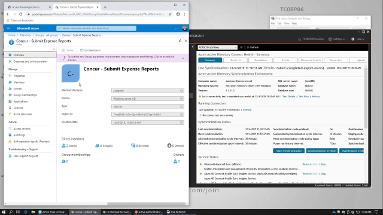Screen dimensions: 383x215
Task: Click the Test Now link
Action: pos(303,97)
